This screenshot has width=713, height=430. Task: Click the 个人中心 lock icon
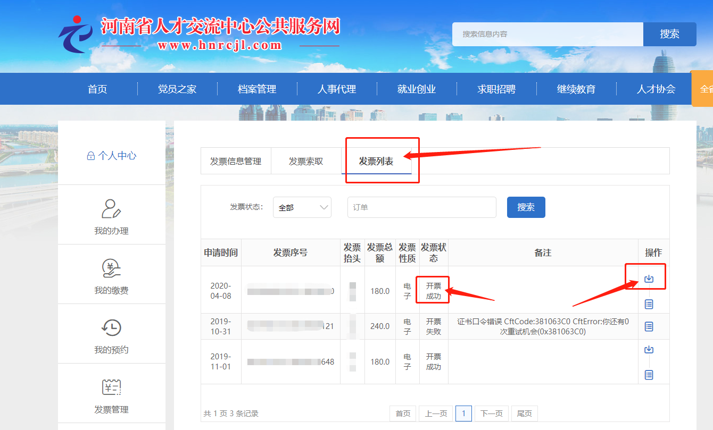[90, 156]
